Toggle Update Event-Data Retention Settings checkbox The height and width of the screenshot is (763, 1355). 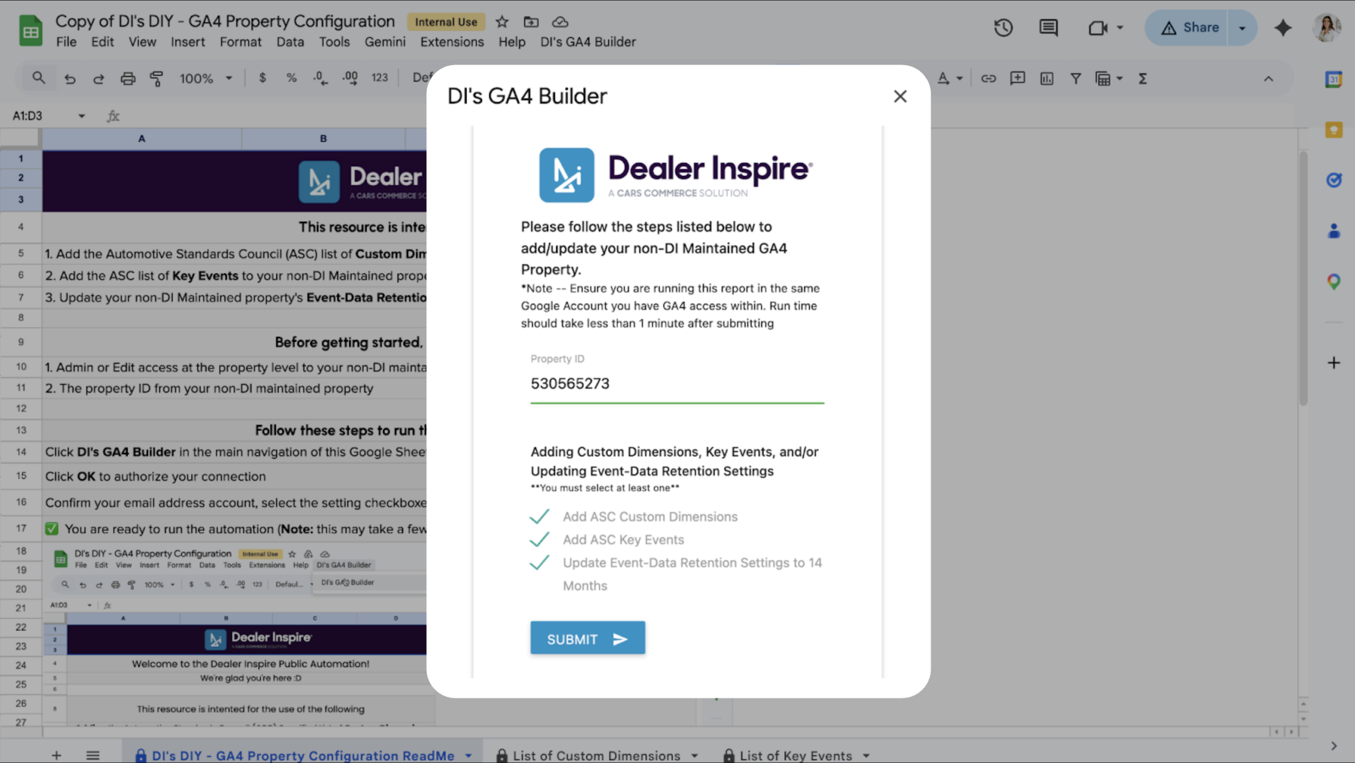539,563
